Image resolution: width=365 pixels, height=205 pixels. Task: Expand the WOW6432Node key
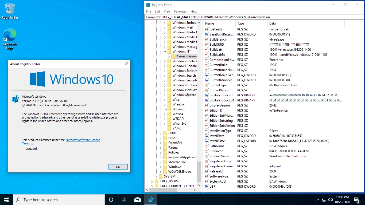(x=161, y=172)
